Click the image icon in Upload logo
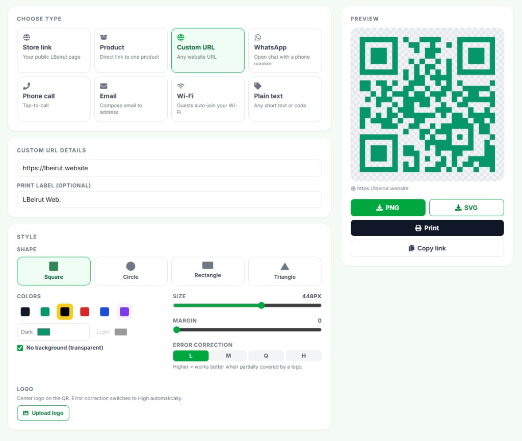 coord(25,413)
